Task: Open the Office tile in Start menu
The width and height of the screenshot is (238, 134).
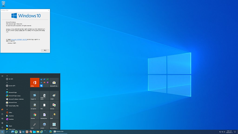Action: click(x=35, y=82)
